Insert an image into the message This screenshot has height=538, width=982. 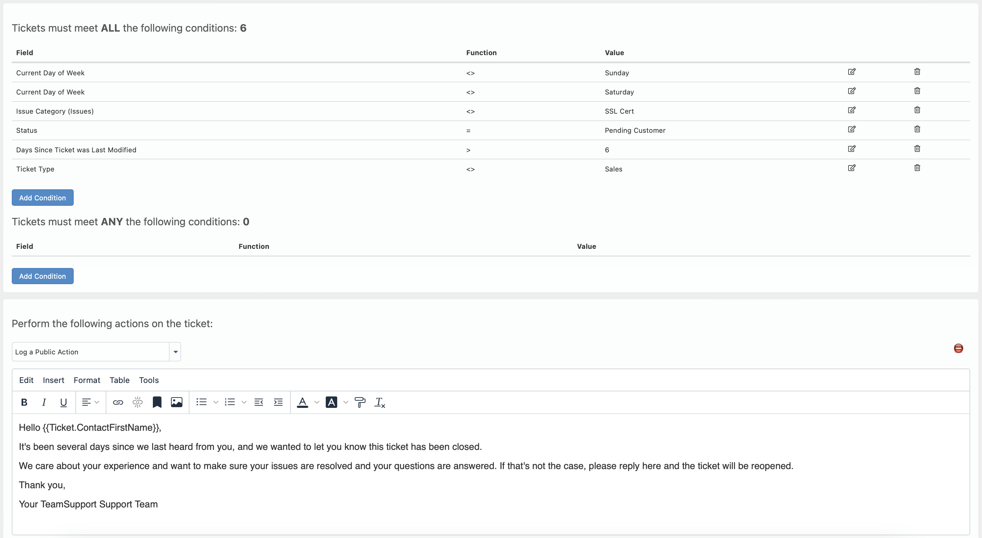click(176, 402)
